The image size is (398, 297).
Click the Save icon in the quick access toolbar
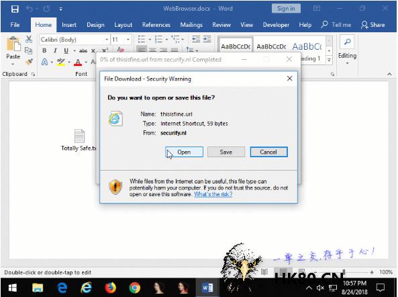(x=15, y=9)
